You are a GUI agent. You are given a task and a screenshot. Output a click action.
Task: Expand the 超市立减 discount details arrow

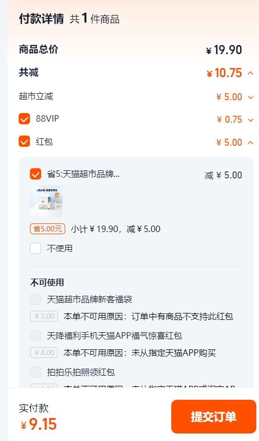coord(251,98)
